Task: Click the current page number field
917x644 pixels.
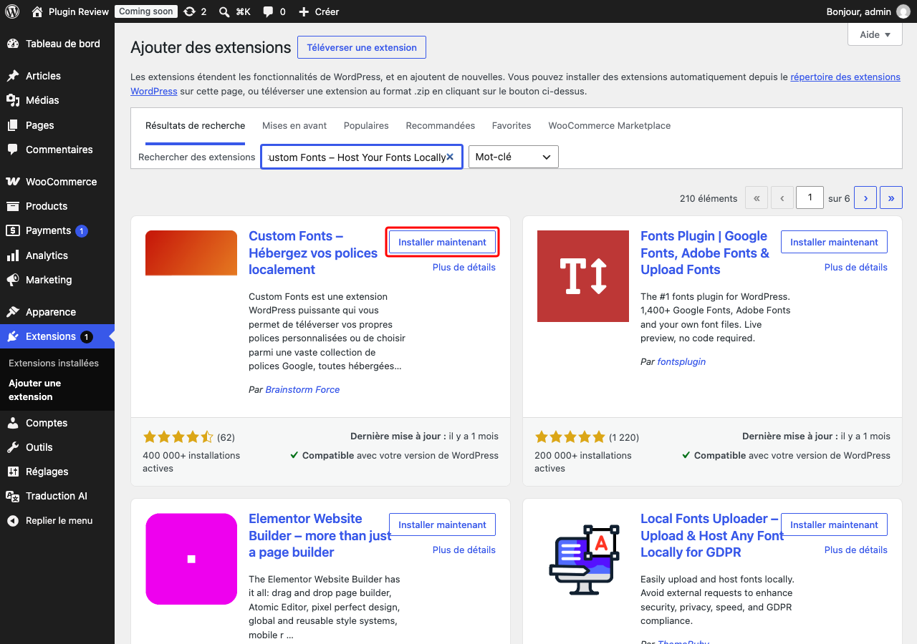Action: (x=810, y=197)
